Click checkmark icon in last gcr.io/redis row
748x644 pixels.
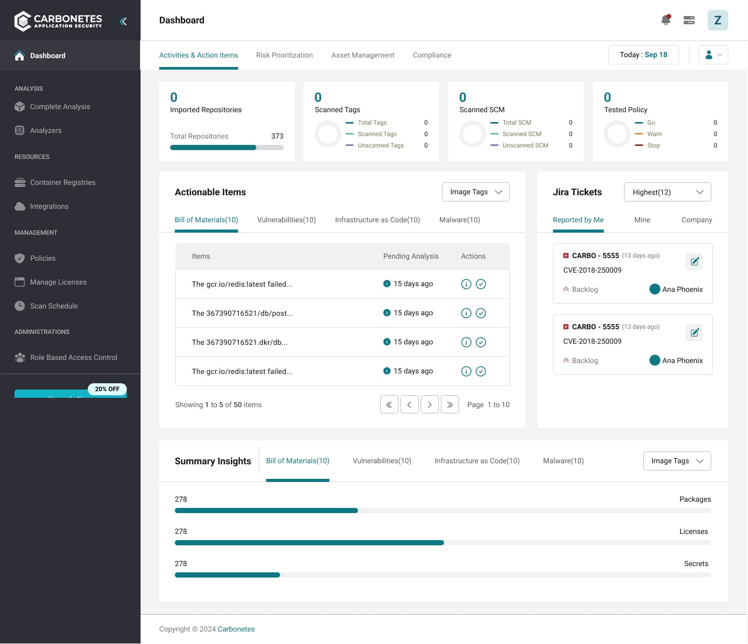point(481,371)
